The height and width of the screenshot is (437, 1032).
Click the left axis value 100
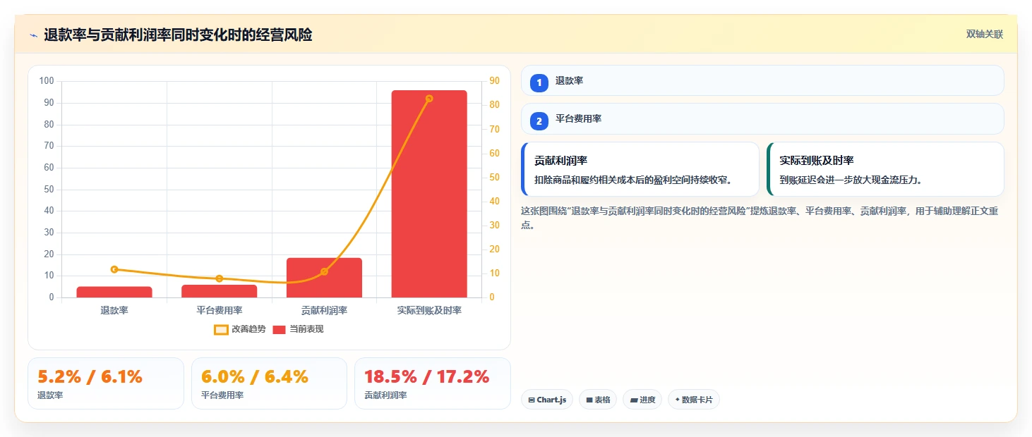click(x=47, y=81)
